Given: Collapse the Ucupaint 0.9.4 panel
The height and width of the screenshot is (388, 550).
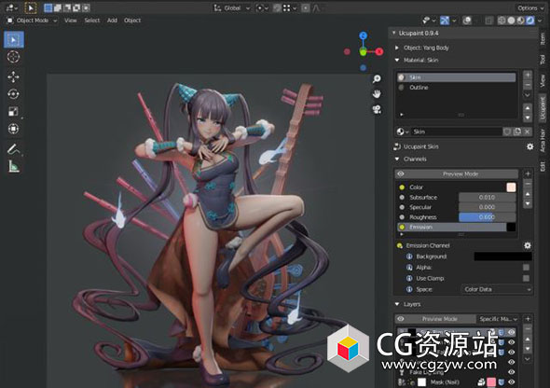Looking at the screenshot, I should (x=394, y=33).
